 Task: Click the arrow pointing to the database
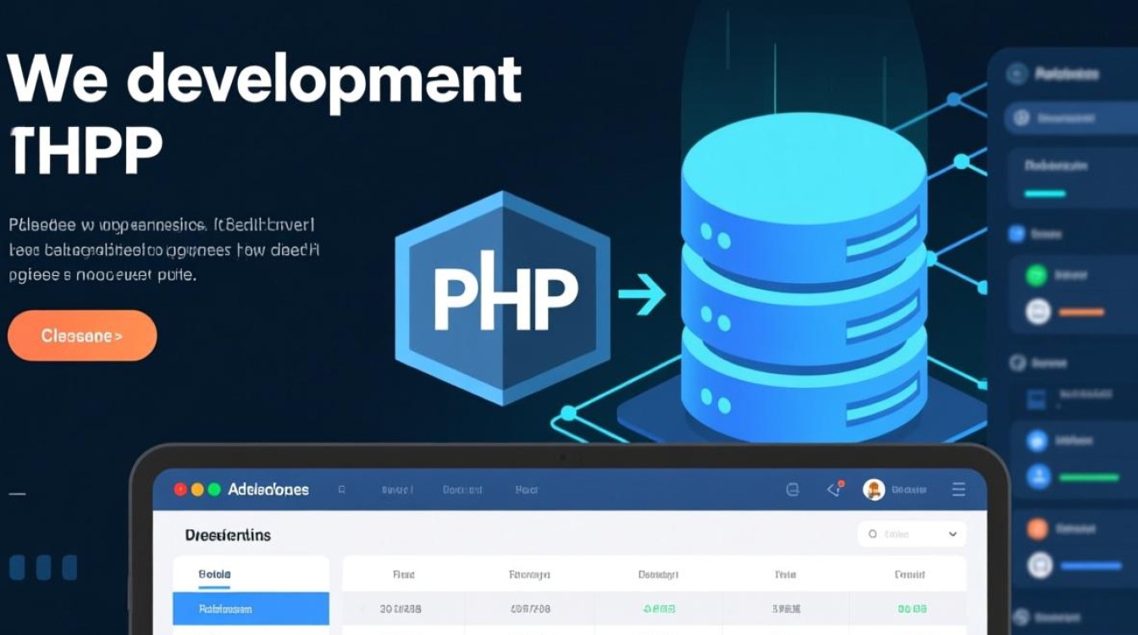click(x=641, y=295)
